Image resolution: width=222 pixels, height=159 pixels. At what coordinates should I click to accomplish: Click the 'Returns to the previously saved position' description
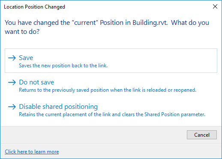coord(108,90)
